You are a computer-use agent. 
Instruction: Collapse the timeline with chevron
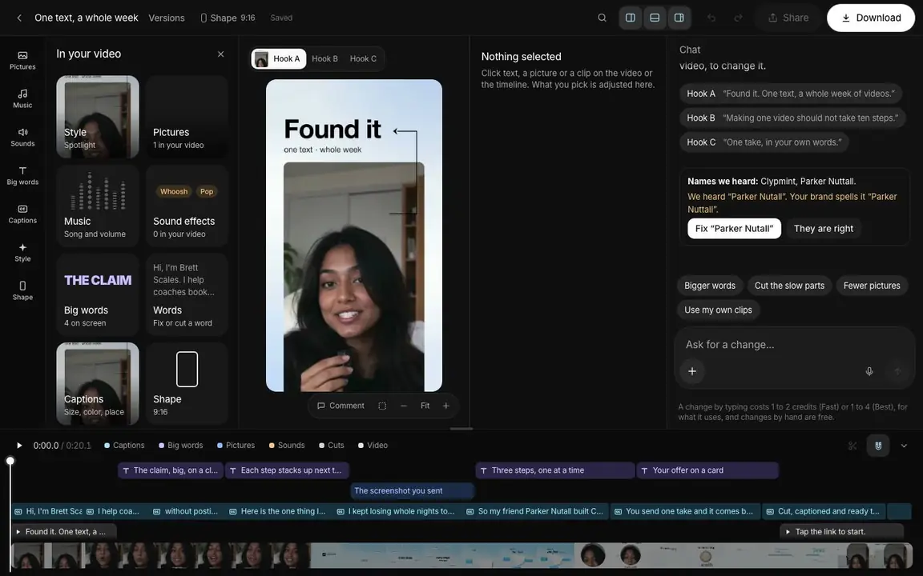point(904,446)
